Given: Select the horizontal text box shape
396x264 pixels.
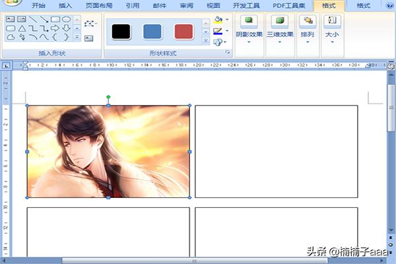Looking at the screenshot, I should (x=11, y=19).
